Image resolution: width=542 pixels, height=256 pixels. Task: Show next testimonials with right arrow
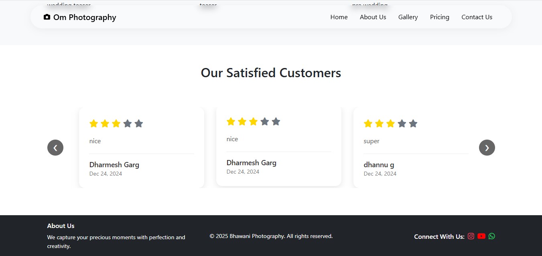tap(487, 148)
